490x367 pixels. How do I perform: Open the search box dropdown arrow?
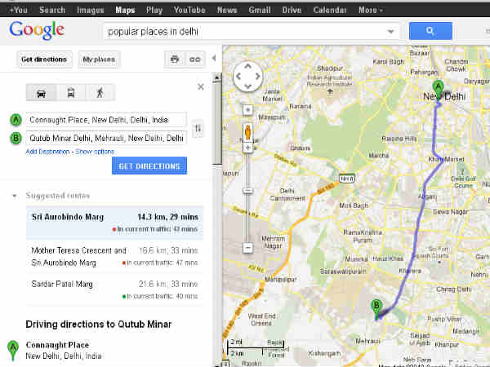click(x=390, y=31)
